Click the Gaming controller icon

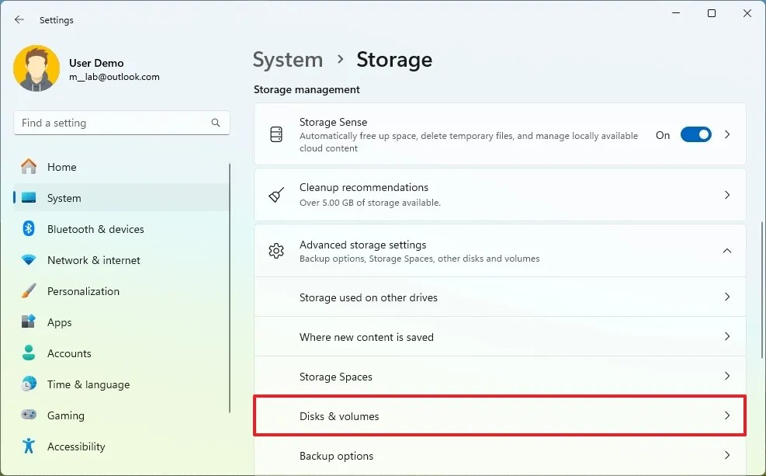pyautogui.click(x=29, y=415)
